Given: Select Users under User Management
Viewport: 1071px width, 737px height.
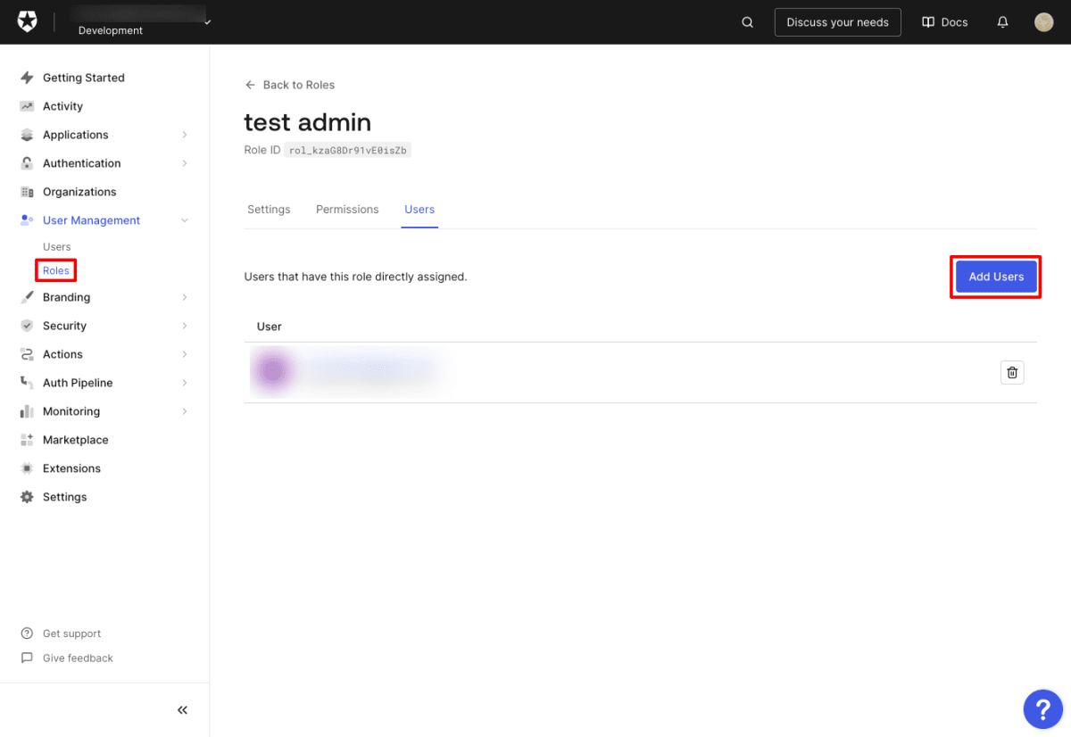Looking at the screenshot, I should pos(57,247).
